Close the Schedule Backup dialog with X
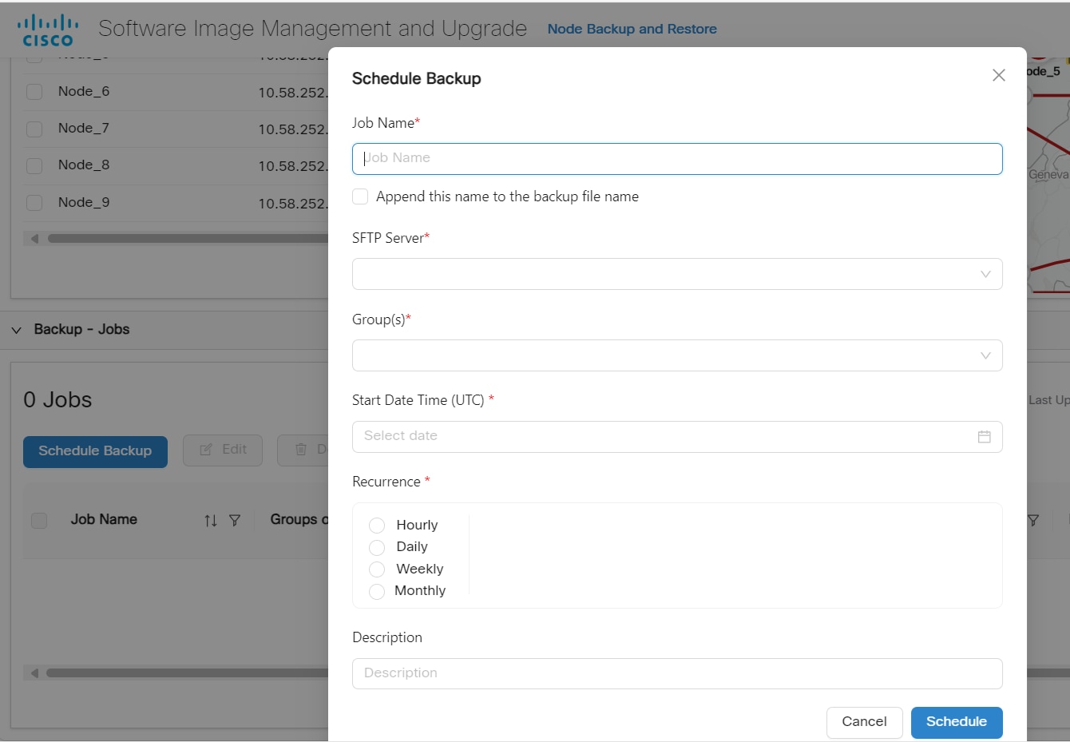 pyautogui.click(x=998, y=75)
